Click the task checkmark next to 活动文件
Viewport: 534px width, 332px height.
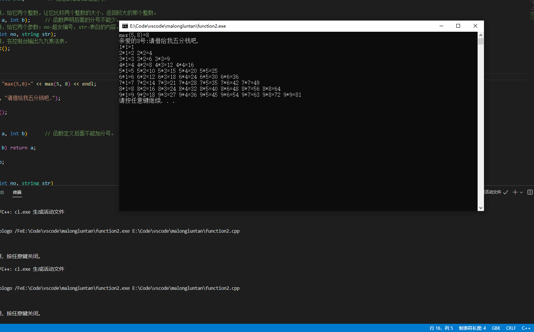[x=506, y=192]
